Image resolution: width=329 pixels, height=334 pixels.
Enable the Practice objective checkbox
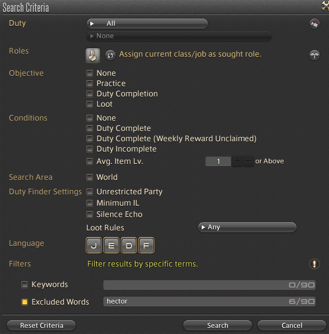coord(90,83)
